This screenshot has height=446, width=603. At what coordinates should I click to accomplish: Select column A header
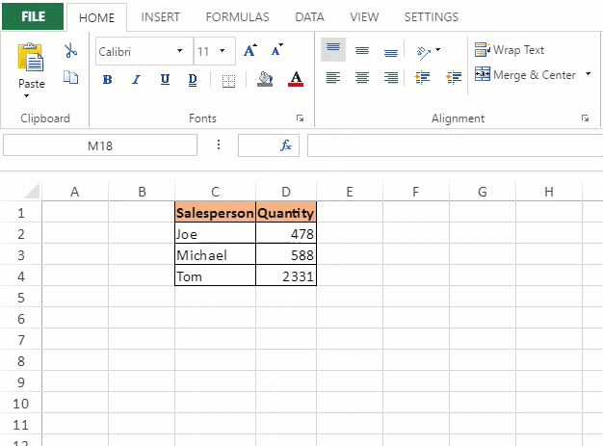(x=75, y=192)
